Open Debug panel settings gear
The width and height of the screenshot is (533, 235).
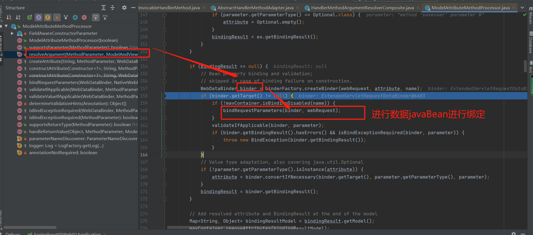click(x=514, y=233)
